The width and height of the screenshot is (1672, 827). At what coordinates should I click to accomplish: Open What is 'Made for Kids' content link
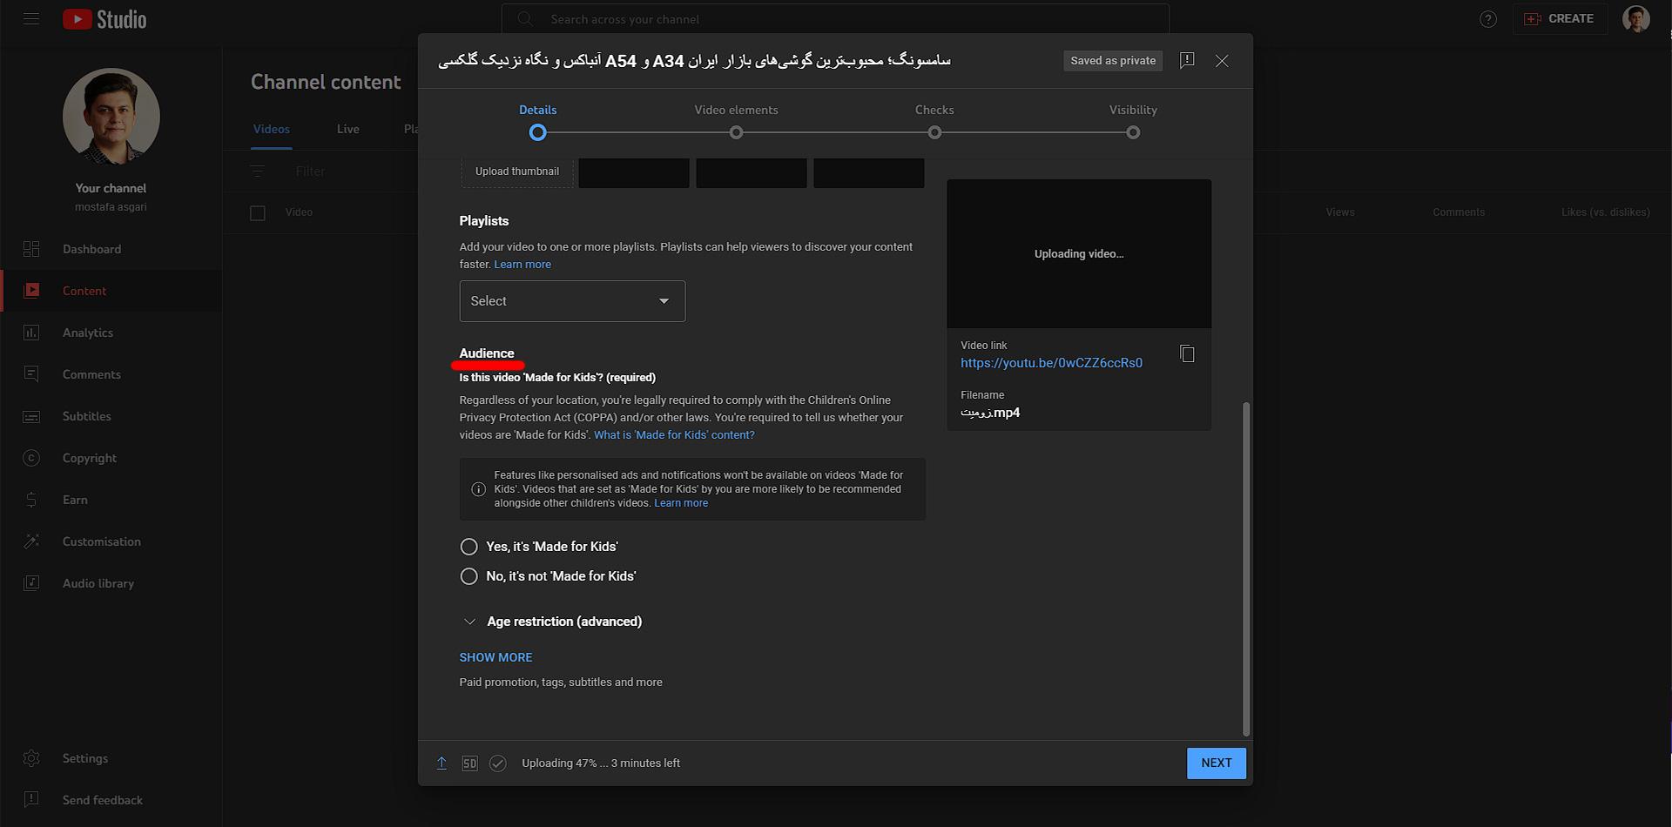click(x=674, y=435)
